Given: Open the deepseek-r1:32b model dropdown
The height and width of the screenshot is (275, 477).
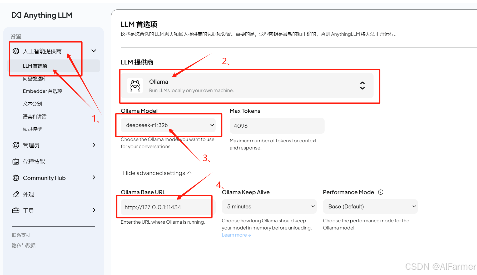Looking at the screenshot, I should (168, 125).
